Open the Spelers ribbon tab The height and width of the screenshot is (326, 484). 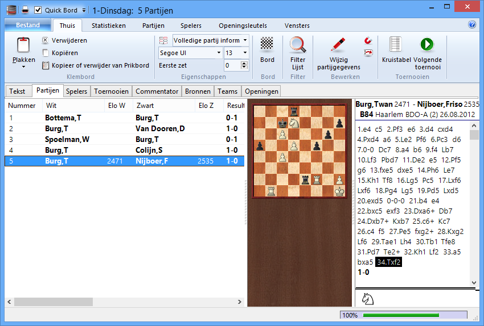click(x=191, y=26)
